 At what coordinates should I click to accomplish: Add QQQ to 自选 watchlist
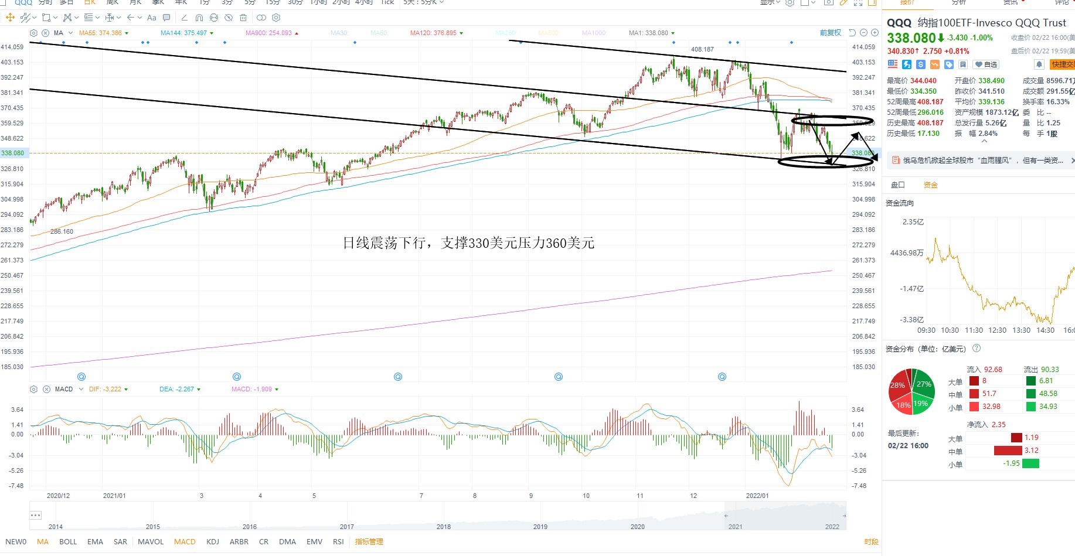(x=986, y=64)
